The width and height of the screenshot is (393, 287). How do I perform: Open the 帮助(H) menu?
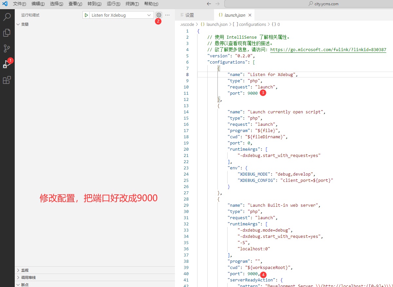(151, 4)
